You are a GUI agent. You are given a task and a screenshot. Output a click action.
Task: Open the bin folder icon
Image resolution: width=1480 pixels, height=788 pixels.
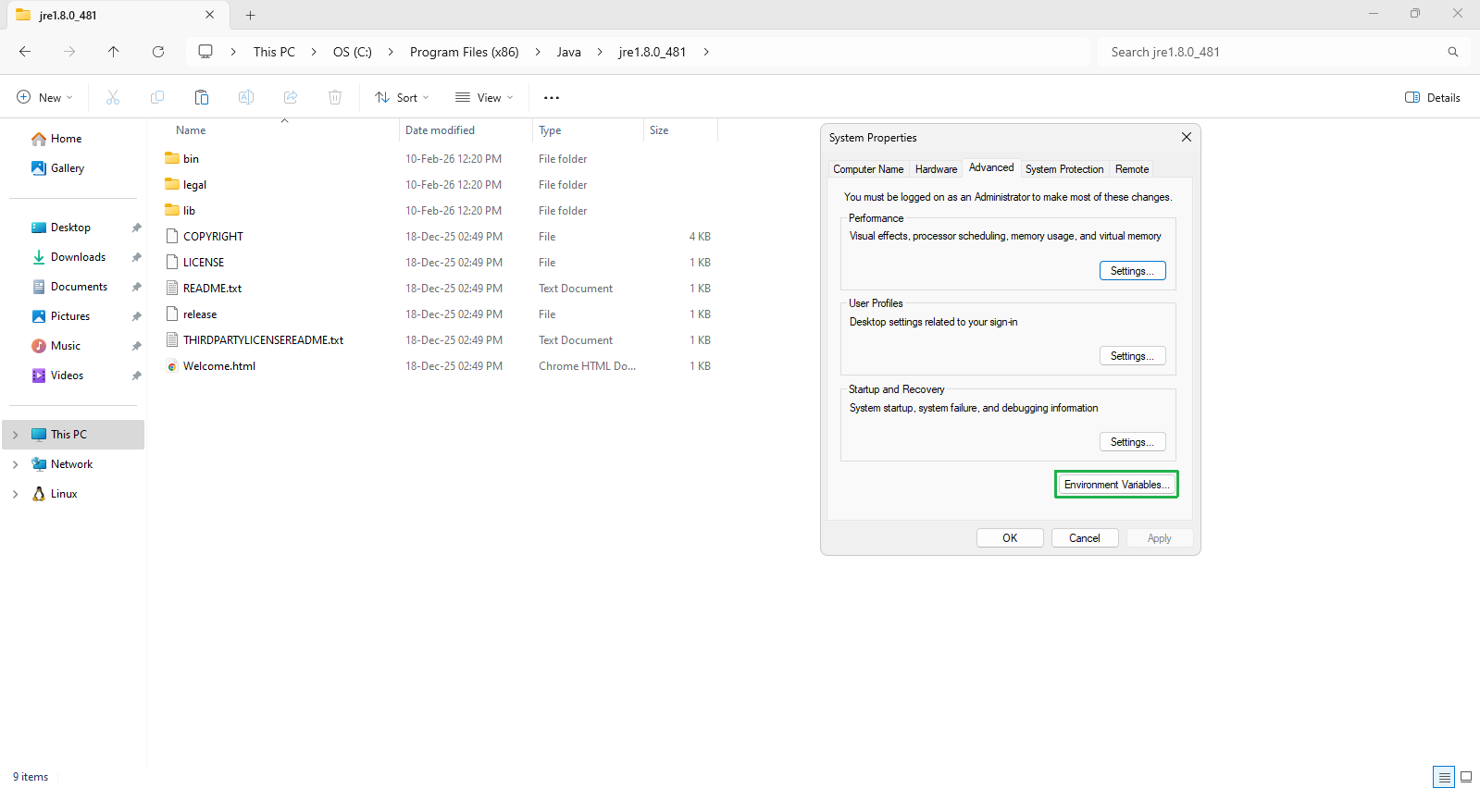tap(172, 158)
